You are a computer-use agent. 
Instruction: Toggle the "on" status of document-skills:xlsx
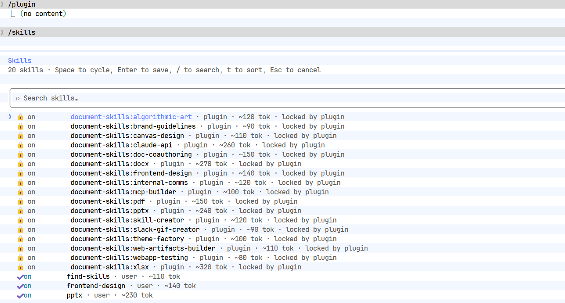tap(31, 267)
